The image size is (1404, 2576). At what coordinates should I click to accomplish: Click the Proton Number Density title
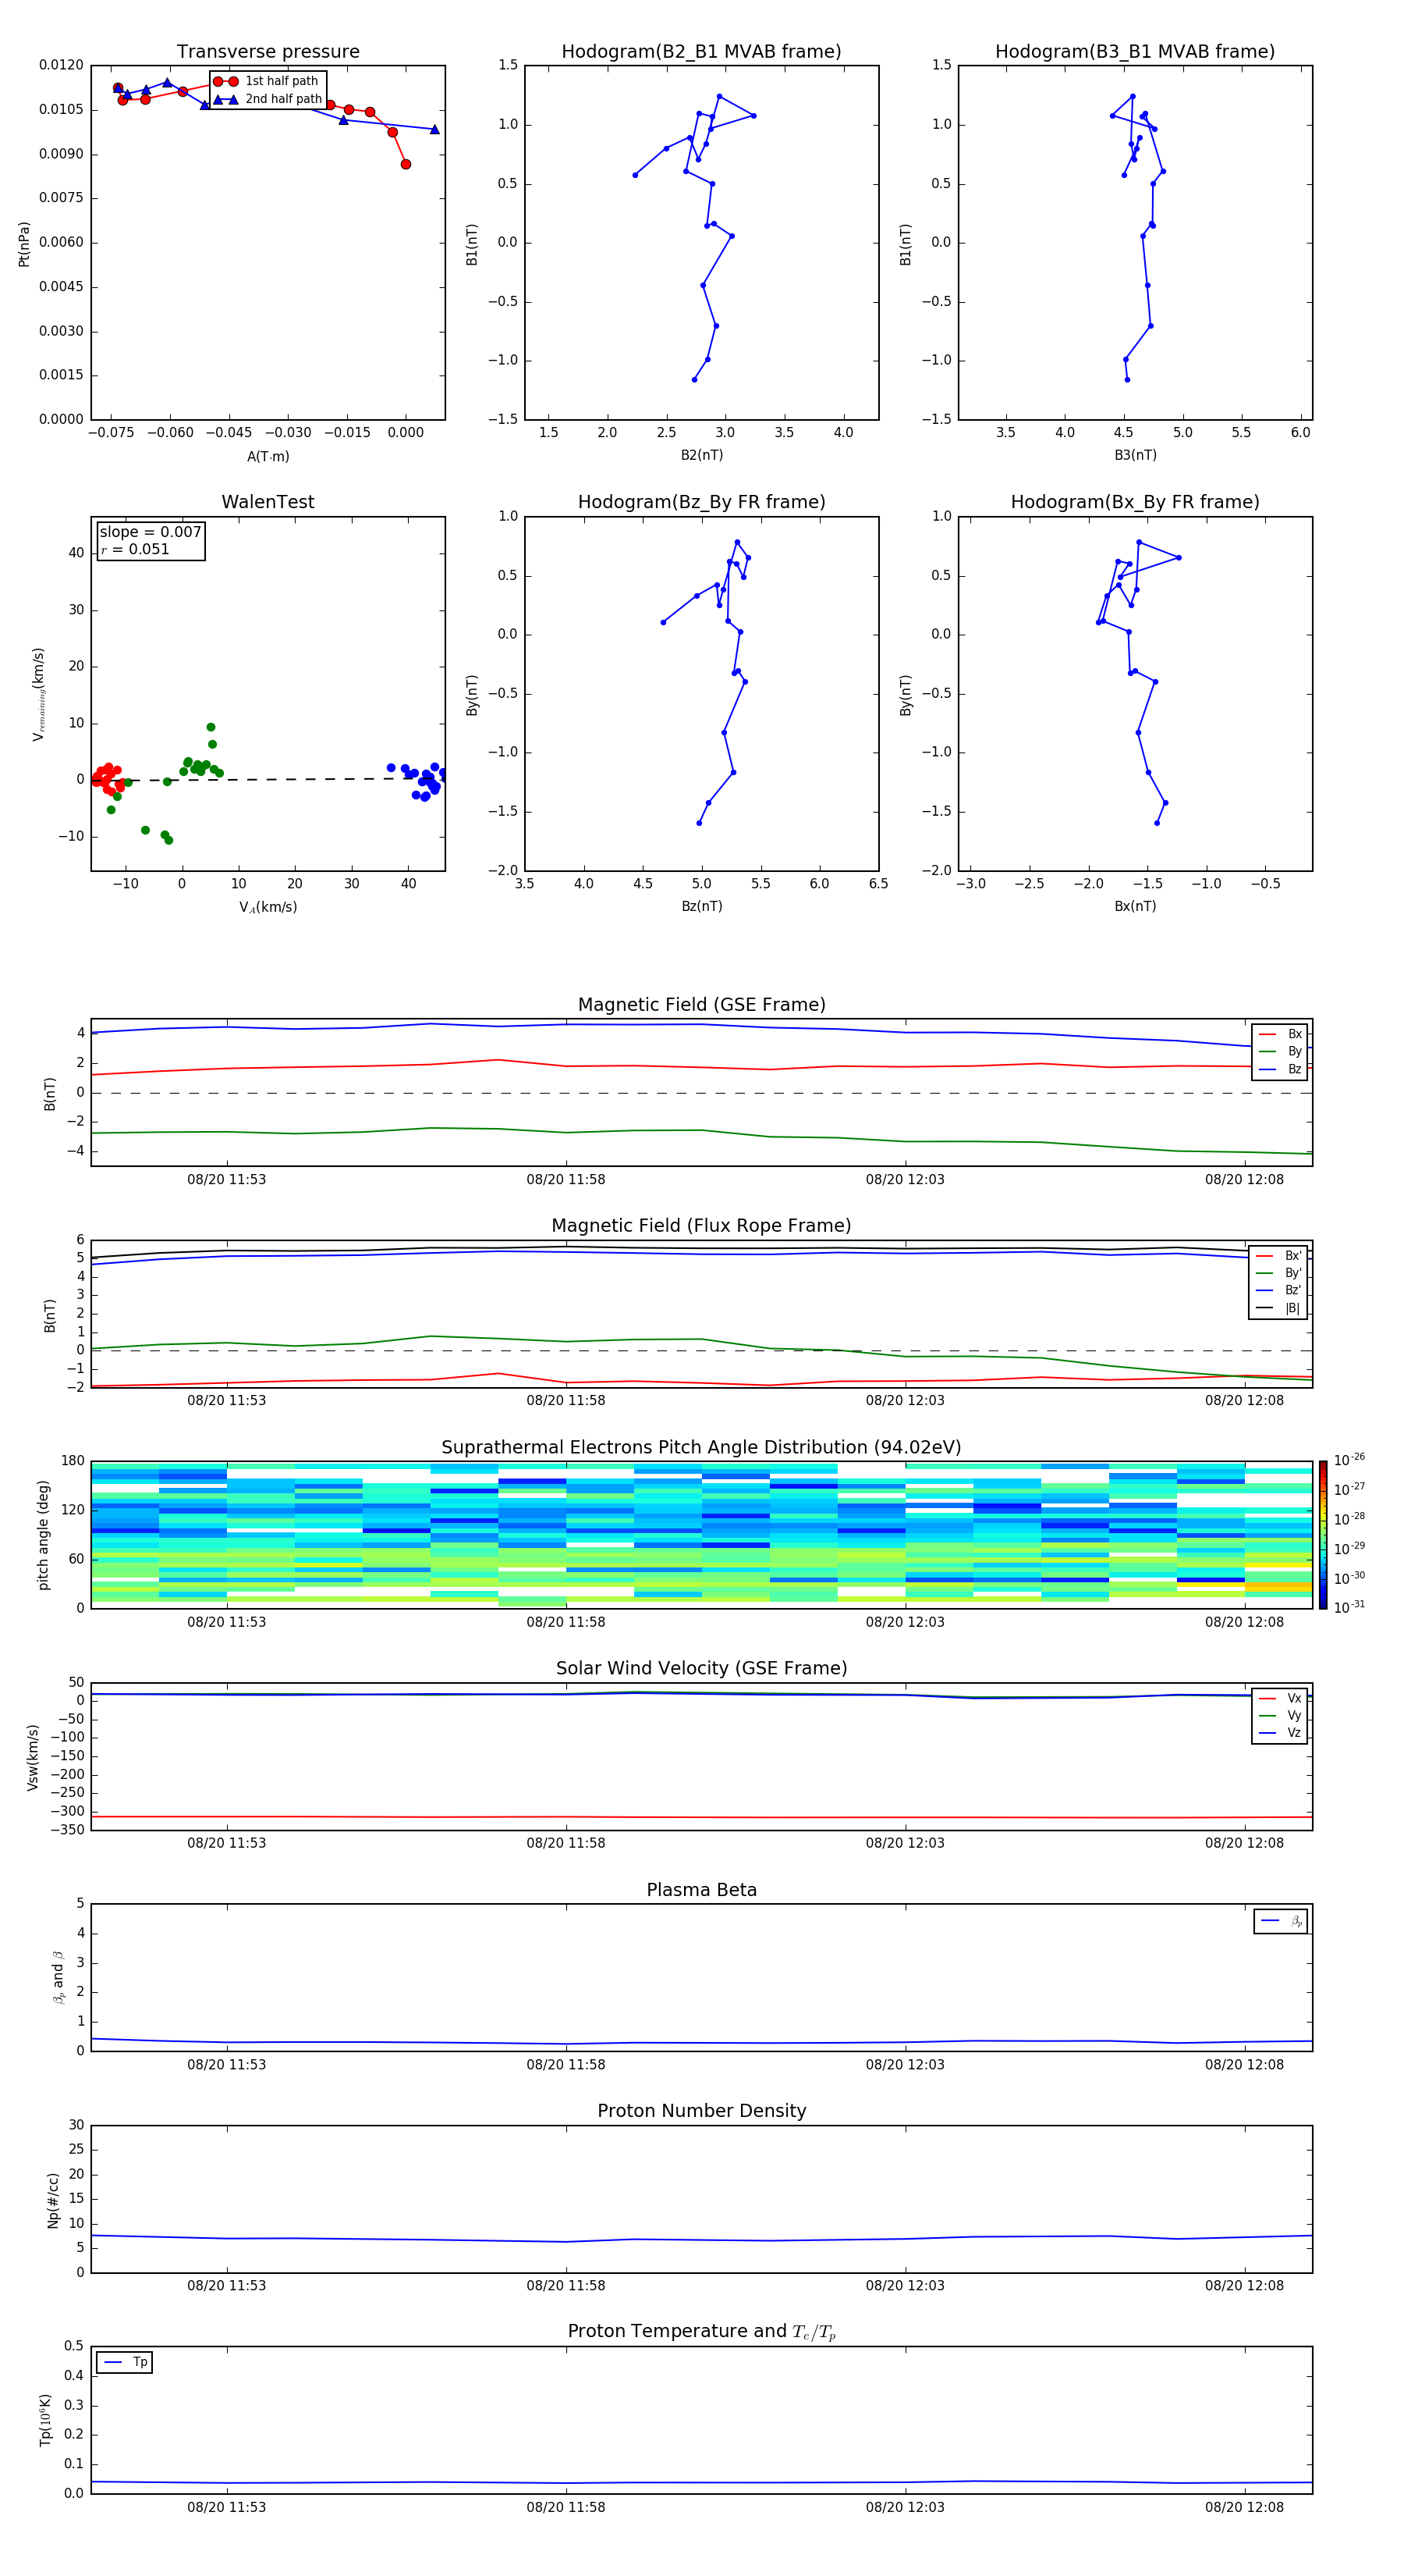pos(700,2110)
